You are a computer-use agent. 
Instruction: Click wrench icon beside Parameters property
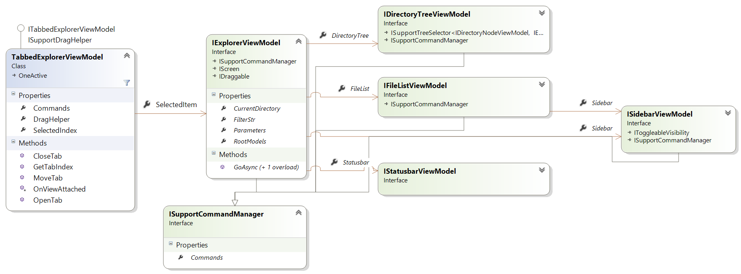(223, 130)
